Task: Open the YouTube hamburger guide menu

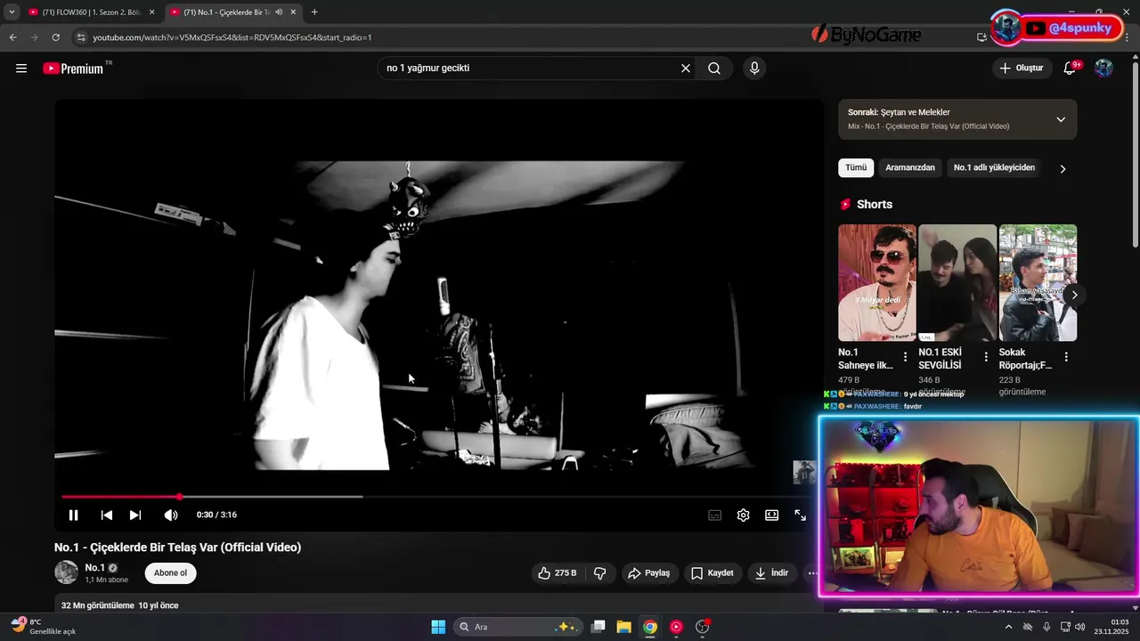Action: pyautogui.click(x=21, y=69)
